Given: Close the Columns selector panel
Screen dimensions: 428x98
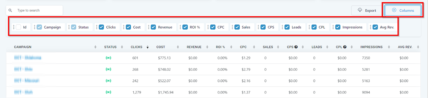Looking at the screenshot, I should (x=403, y=10).
